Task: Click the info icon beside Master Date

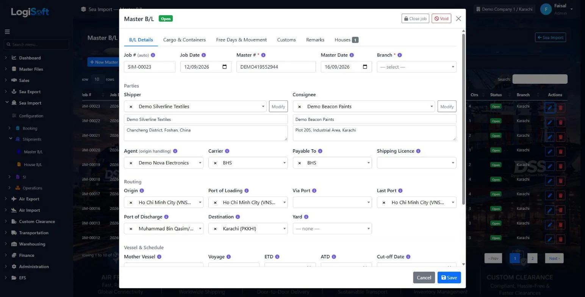Action: 352,55
